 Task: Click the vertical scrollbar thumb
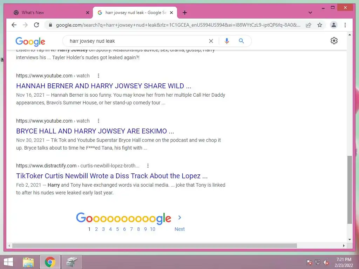click(x=350, y=189)
